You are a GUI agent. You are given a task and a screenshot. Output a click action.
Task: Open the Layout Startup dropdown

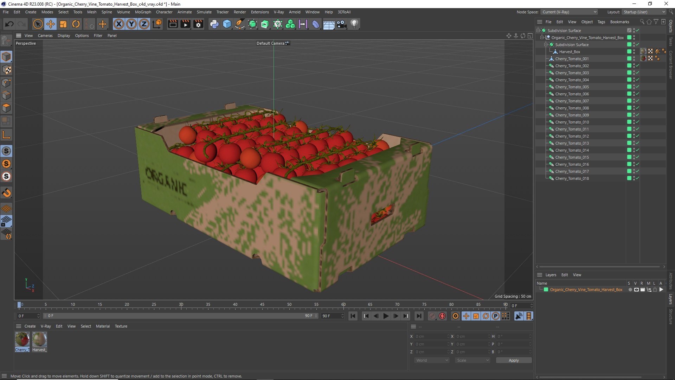(x=644, y=12)
